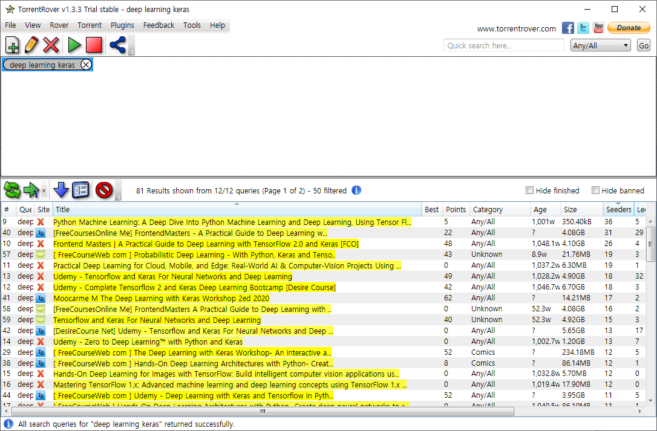Open the Help menu
The height and width of the screenshot is (431, 657).
coord(217,25)
